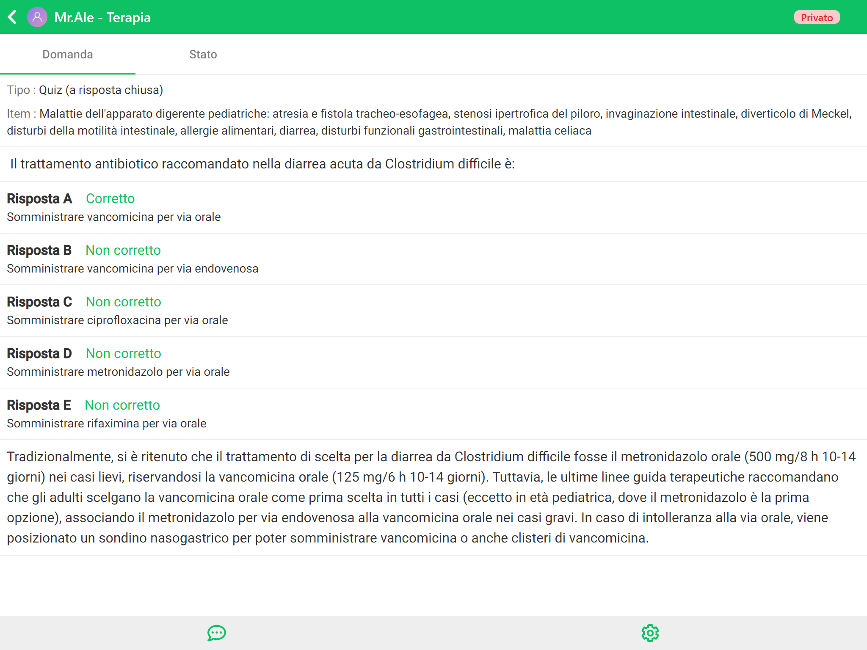Image resolution: width=867 pixels, height=650 pixels.
Task: Select Risposta C ciprofloxacina per via orale
Action: [x=117, y=320]
